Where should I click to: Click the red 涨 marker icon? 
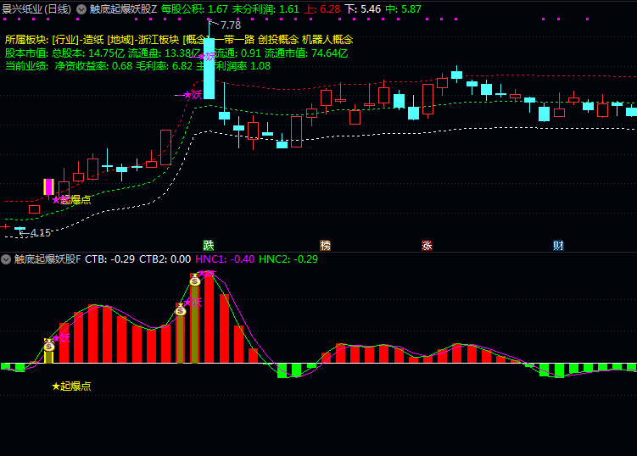(427, 245)
